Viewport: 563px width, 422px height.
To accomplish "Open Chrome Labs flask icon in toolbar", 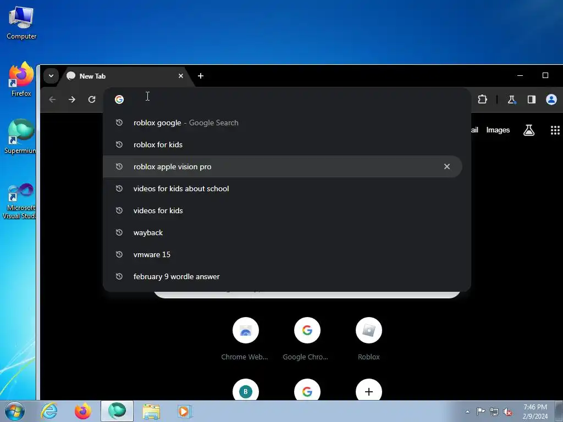I will point(512,99).
